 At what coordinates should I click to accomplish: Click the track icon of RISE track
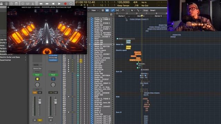coord(92,97)
